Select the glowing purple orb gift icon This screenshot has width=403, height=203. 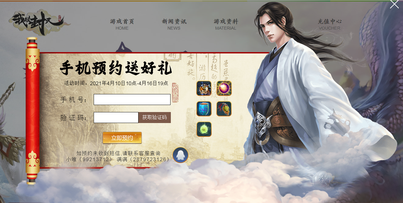click(x=224, y=89)
